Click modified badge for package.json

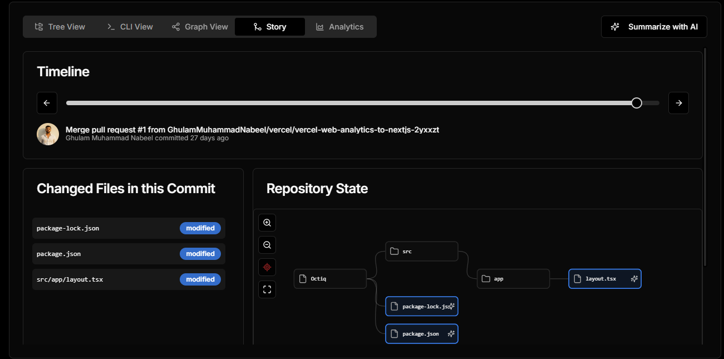[200, 254]
